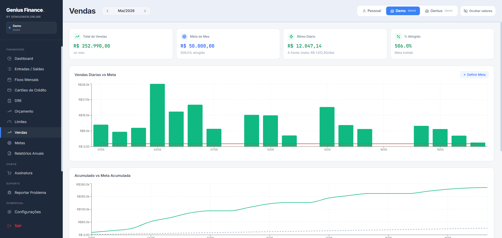
Task: Open Dashboard clock icon in sidebar
Action: point(9,59)
